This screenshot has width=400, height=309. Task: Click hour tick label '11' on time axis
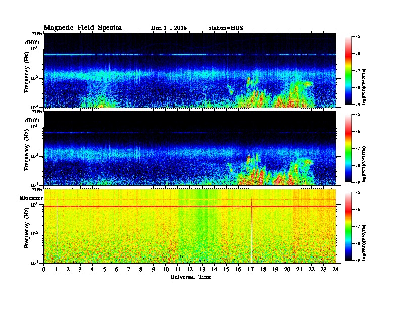point(178,270)
